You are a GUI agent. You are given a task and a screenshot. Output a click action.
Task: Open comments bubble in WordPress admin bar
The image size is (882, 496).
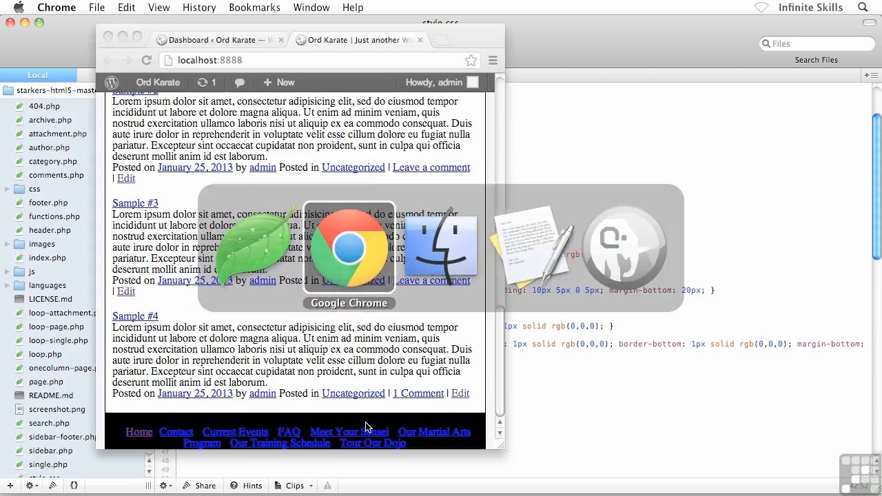tap(239, 82)
